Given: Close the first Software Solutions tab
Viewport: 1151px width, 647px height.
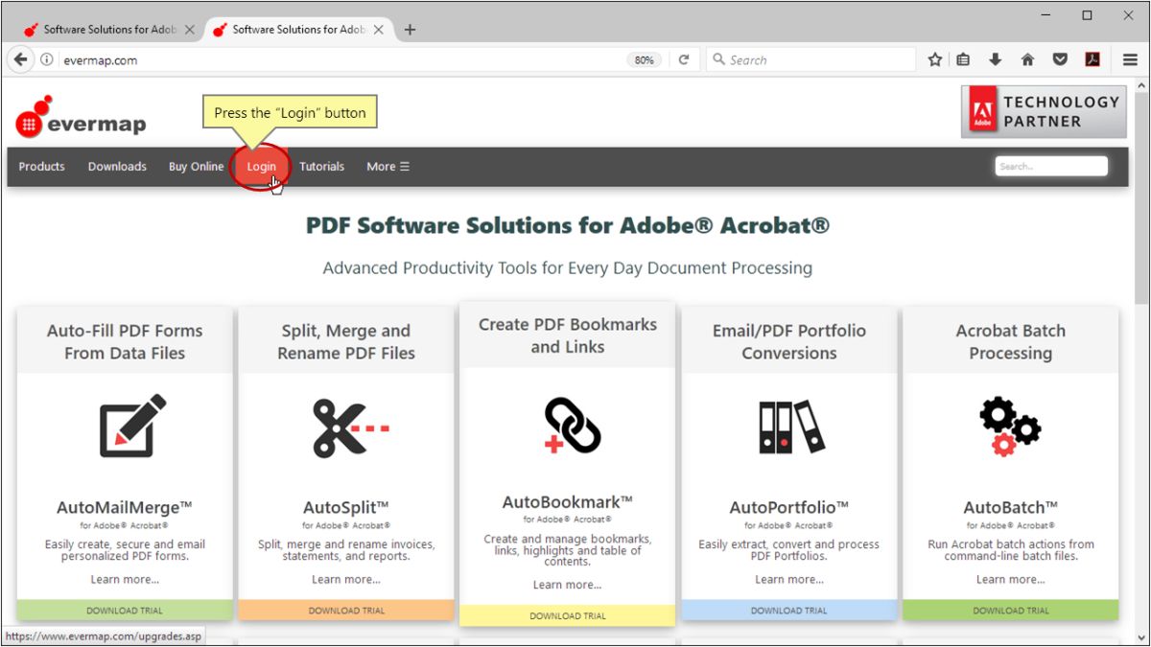Looking at the screenshot, I should (190, 30).
